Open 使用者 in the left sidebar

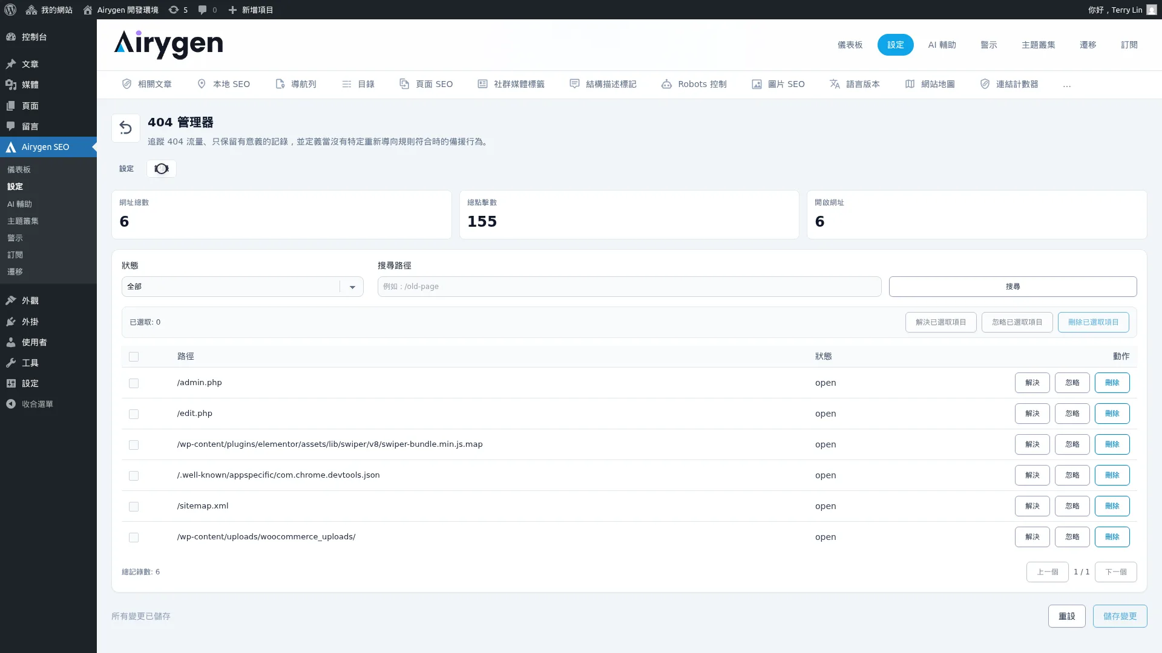[48, 342]
